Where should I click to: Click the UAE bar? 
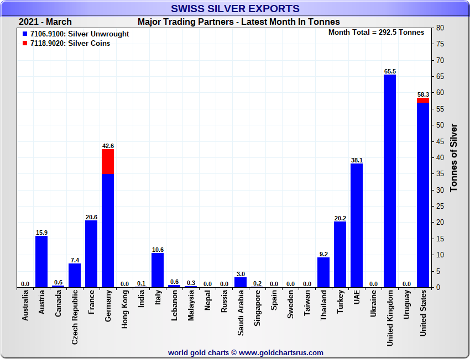pyautogui.click(x=357, y=225)
